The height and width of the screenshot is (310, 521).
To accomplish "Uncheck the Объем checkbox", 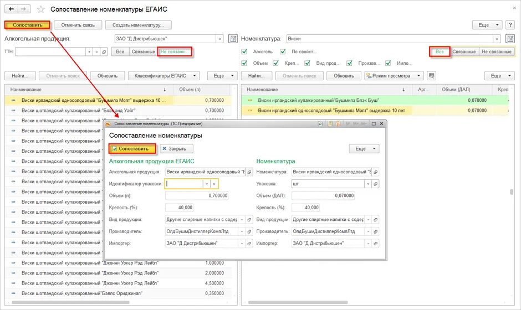I will pos(244,63).
